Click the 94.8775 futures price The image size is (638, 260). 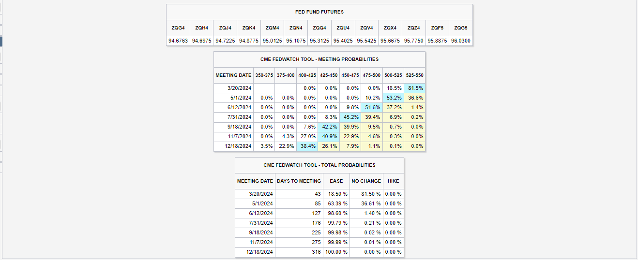tap(249, 41)
